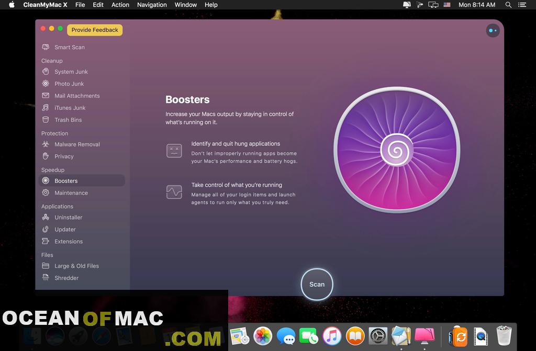Open the Maintenance module

[71, 193]
